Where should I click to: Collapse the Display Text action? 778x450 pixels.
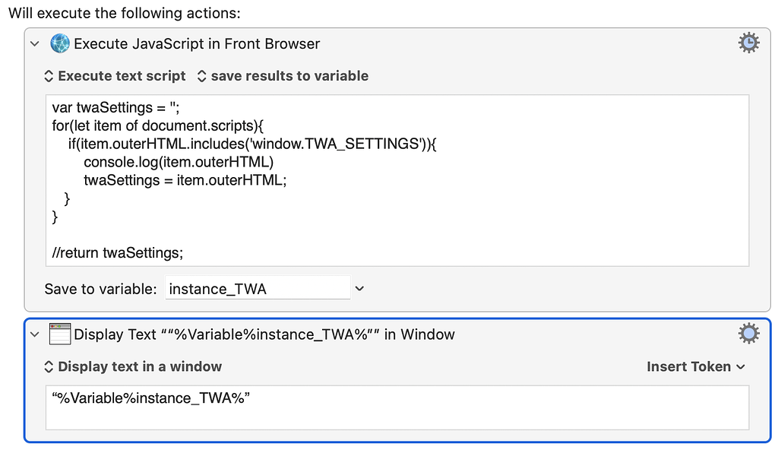click(35, 334)
